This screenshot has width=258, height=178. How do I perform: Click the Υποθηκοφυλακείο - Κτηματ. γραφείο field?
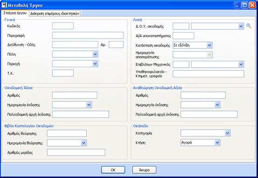pos(208,74)
